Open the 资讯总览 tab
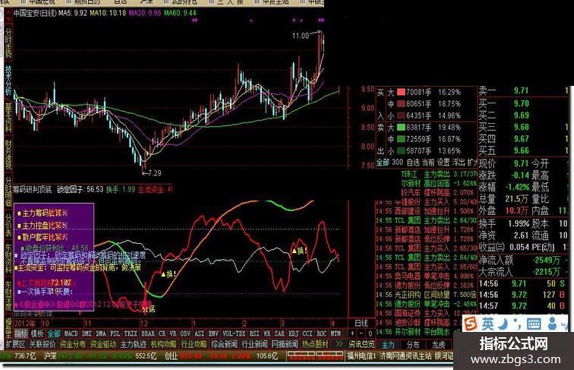This screenshot has width=574, height=370. pos(361,344)
